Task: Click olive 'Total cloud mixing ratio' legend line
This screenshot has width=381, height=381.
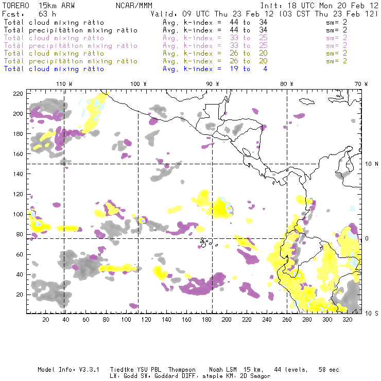Action: 54,53
